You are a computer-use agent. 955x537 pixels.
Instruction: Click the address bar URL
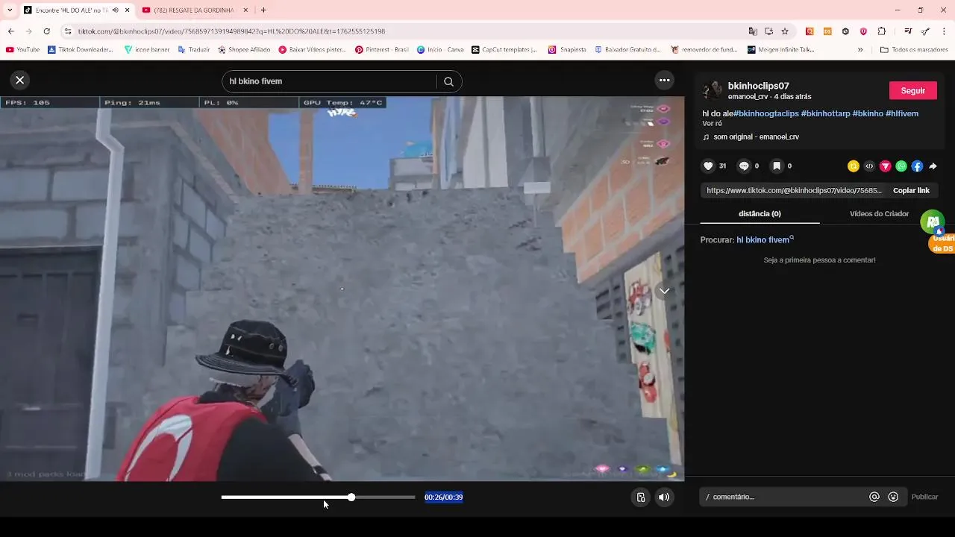point(231,31)
